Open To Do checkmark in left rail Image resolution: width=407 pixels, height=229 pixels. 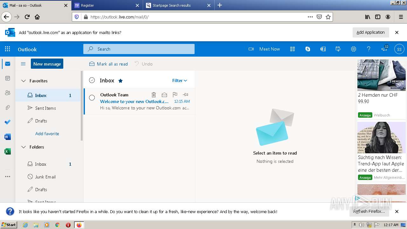8,122
